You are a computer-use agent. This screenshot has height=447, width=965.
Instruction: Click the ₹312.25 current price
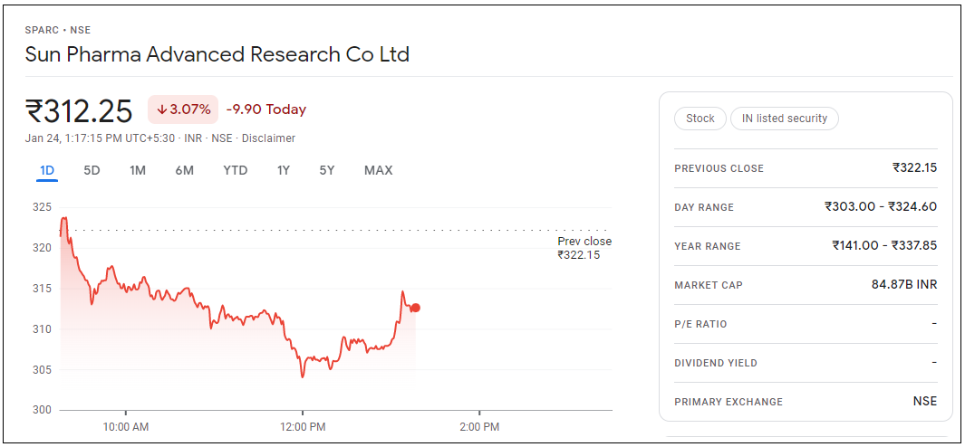coord(79,111)
